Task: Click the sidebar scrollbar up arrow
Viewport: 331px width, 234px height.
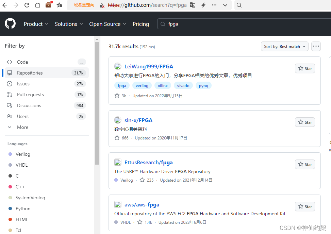Action: pyautogui.click(x=97, y=39)
